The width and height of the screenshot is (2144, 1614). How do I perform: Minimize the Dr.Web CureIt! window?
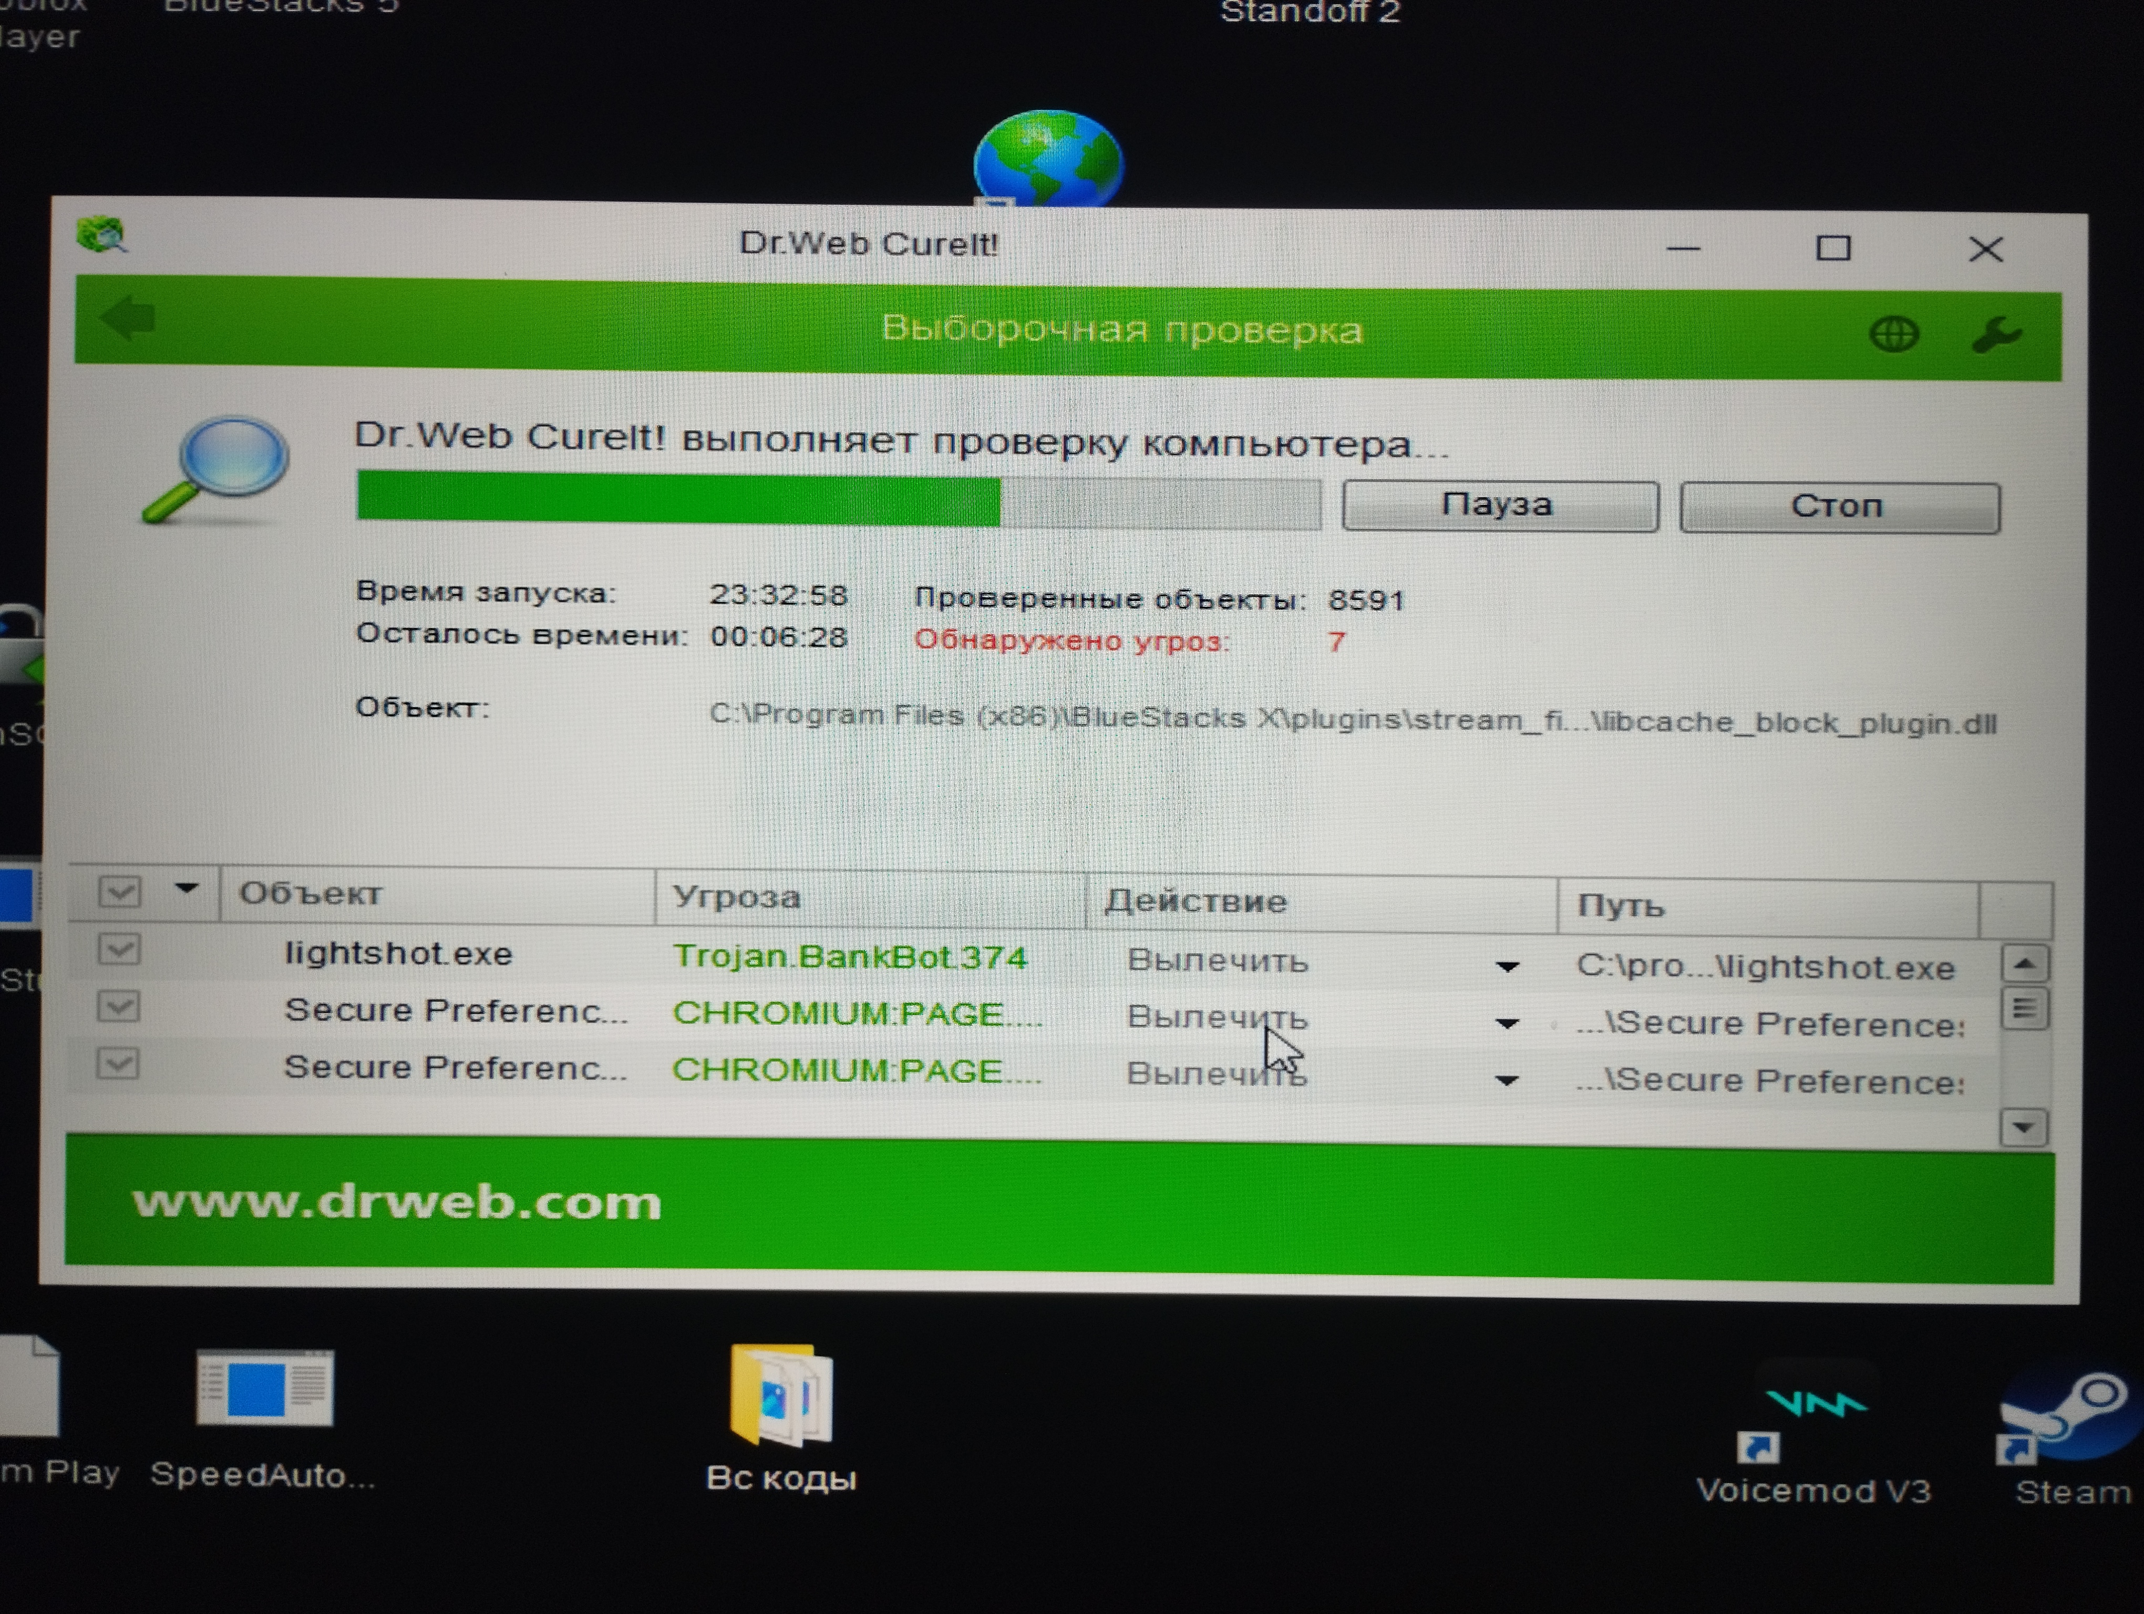(x=1684, y=249)
